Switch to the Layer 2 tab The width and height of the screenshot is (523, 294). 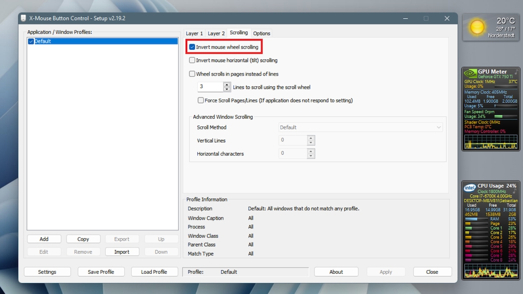click(216, 34)
